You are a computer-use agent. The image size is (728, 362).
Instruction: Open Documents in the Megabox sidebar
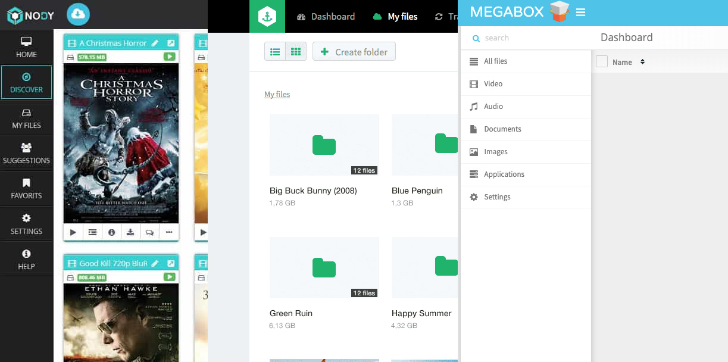coord(526,129)
